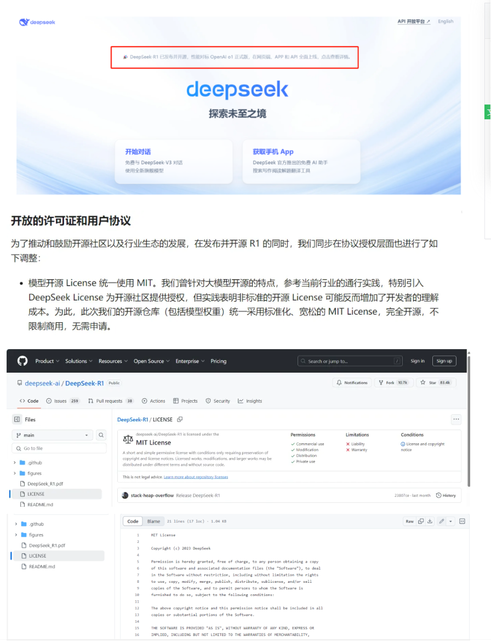
Task: Open the Issues tab with 259 count
Action: 63,401
